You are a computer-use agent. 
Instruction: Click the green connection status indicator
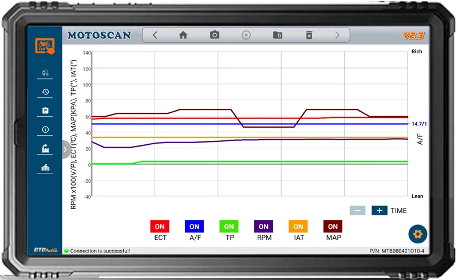[66, 251]
